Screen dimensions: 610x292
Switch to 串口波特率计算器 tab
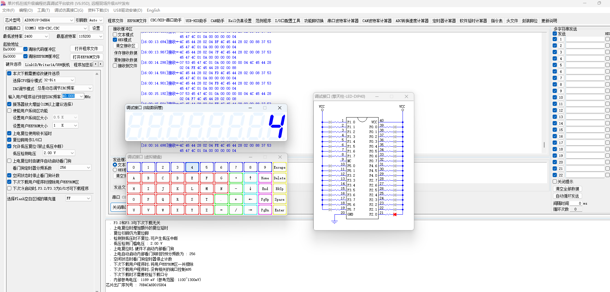(x=343, y=21)
